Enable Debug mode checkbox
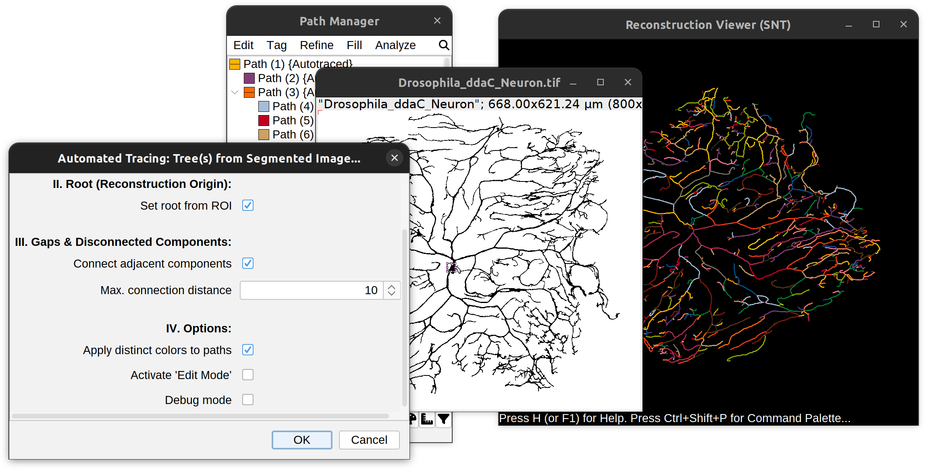925x470 pixels. [x=247, y=400]
